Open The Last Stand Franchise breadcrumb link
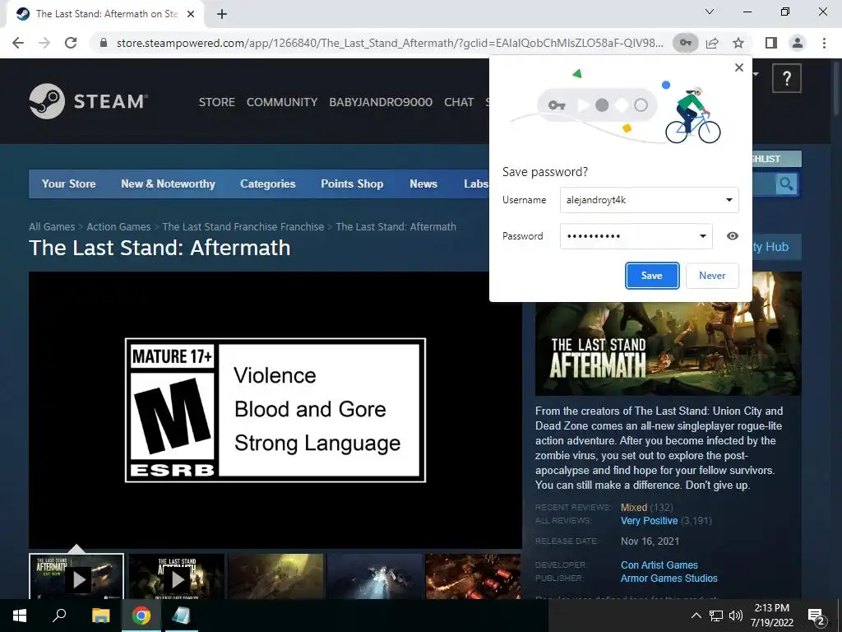Viewport: 842px width, 632px height. 243,227
